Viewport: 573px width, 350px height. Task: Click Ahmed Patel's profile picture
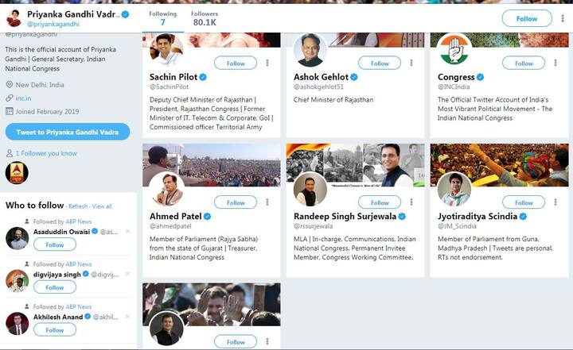[x=166, y=189]
